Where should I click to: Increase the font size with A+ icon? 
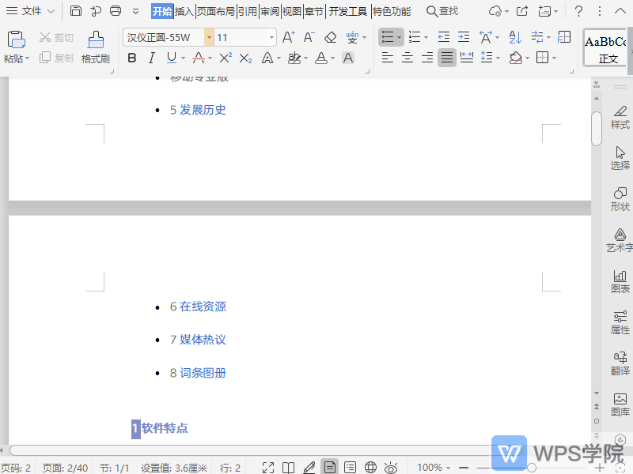(x=287, y=37)
